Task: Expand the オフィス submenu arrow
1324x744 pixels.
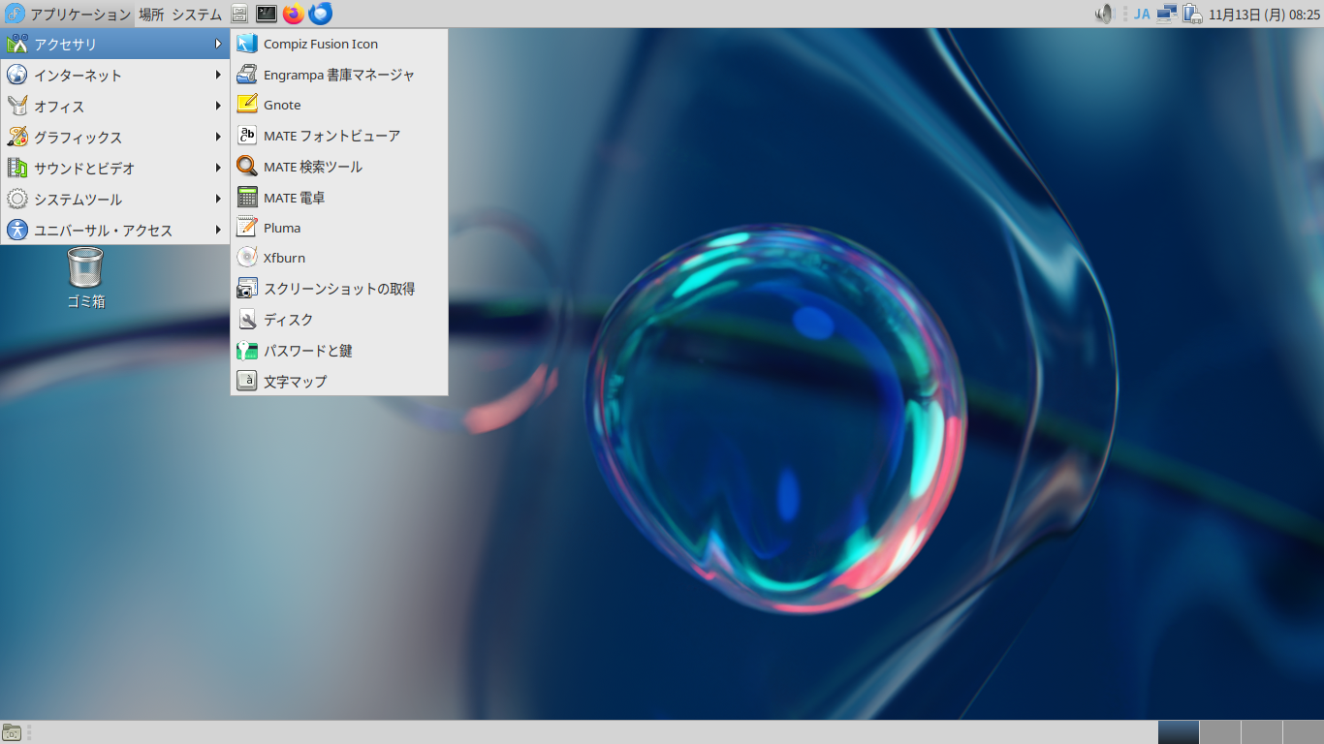Action: pyautogui.click(x=219, y=106)
